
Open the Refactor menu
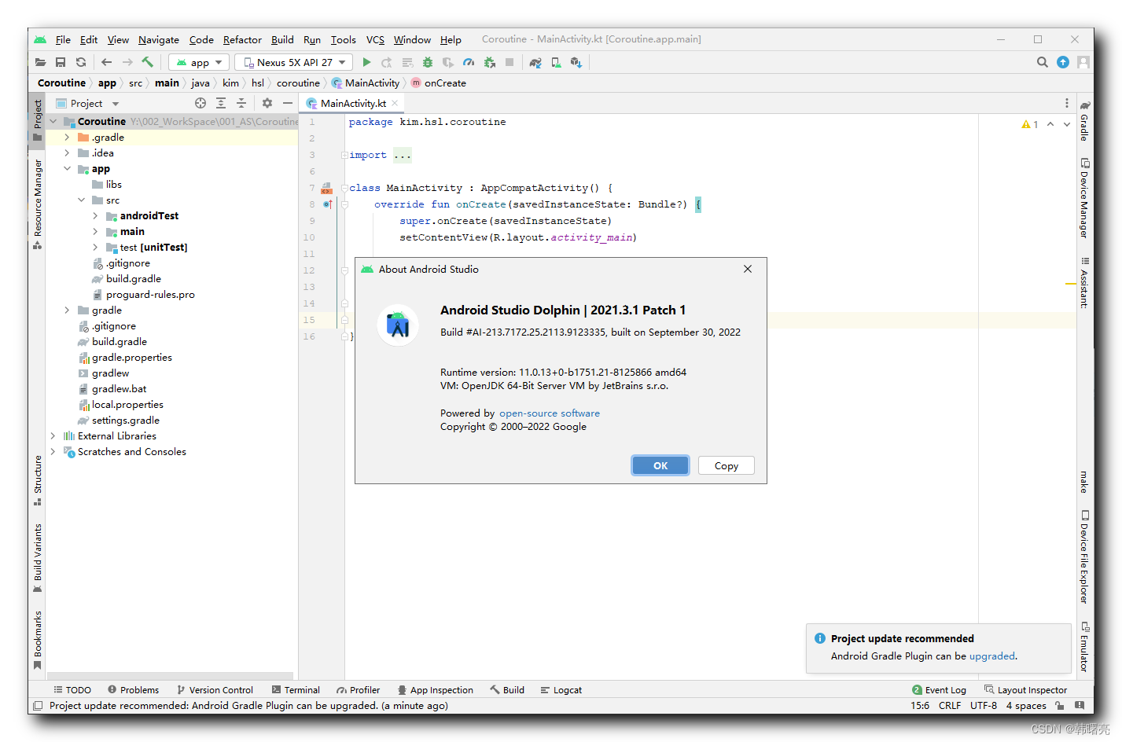[242, 39]
